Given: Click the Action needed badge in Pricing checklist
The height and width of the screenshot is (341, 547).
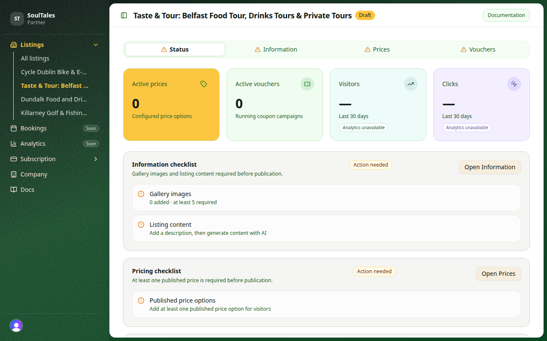Looking at the screenshot, I should pyautogui.click(x=374, y=272).
